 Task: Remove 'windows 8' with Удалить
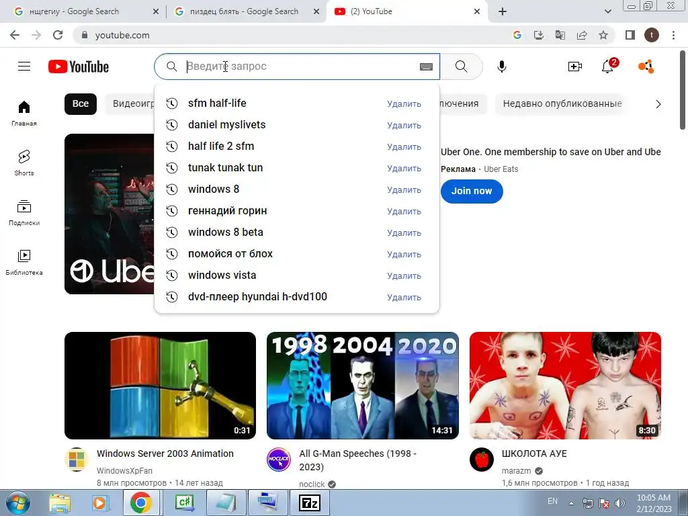click(404, 189)
